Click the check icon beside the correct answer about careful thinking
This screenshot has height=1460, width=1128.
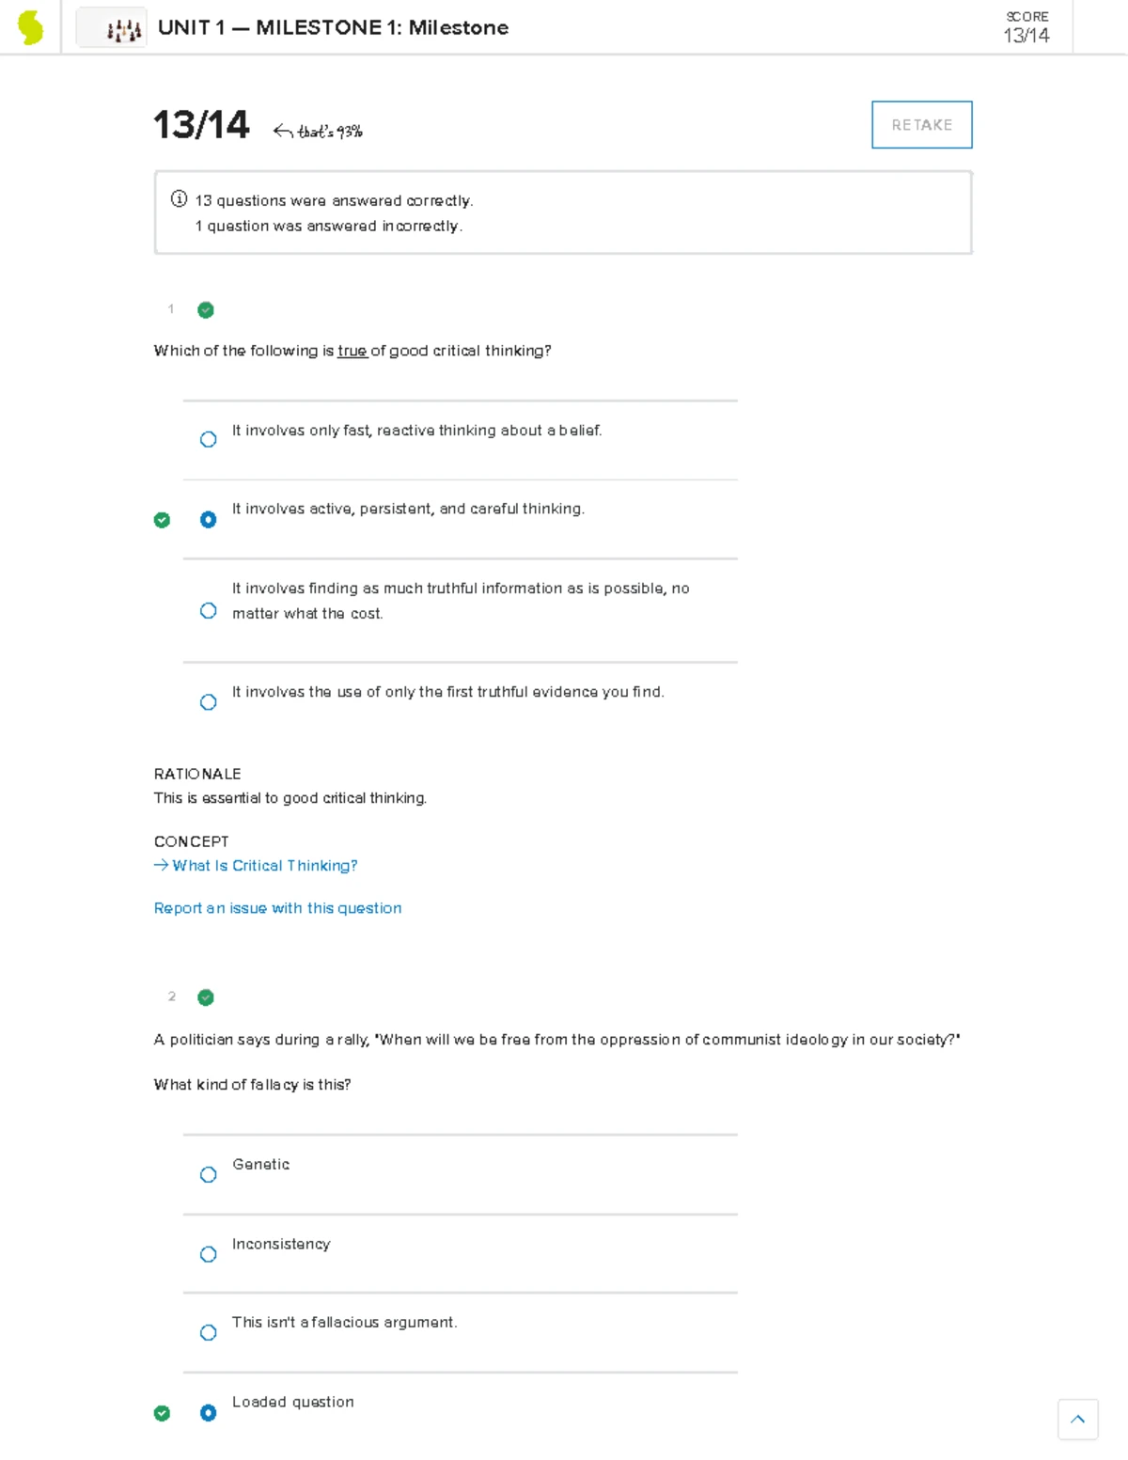[162, 519]
